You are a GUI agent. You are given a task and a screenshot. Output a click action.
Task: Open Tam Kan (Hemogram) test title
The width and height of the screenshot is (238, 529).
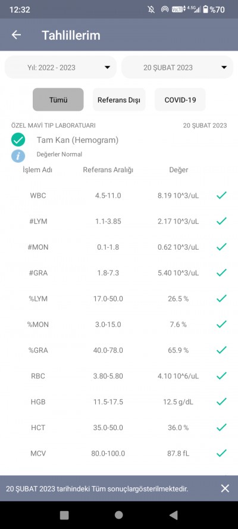[77, 140]
